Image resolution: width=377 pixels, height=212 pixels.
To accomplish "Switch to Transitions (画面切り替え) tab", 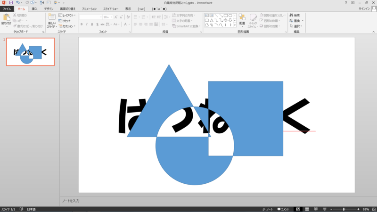I will tap(68, 9).
